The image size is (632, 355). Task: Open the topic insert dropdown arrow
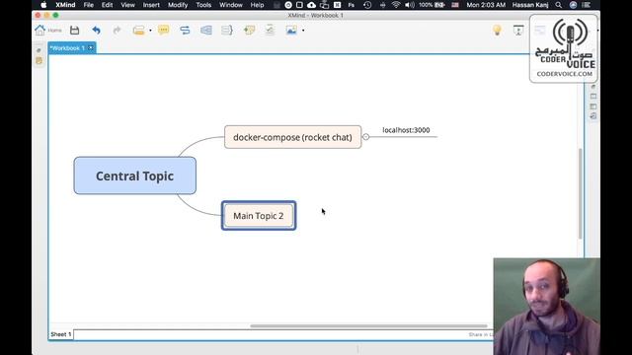150,31
